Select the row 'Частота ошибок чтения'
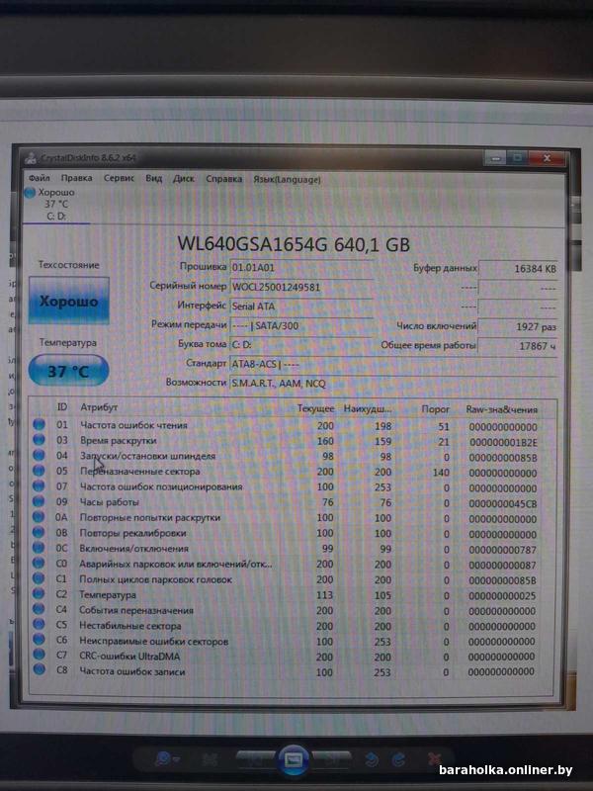Screen dimensions: 593x791 tap(293, 426)
